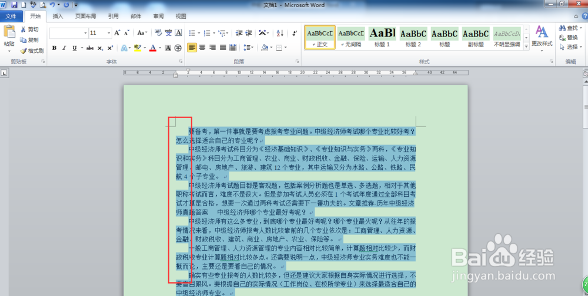Insert enclosed character 字 icon
Image resolution: width=588 pixels, height=296 pixels.
tap(178, 48)
